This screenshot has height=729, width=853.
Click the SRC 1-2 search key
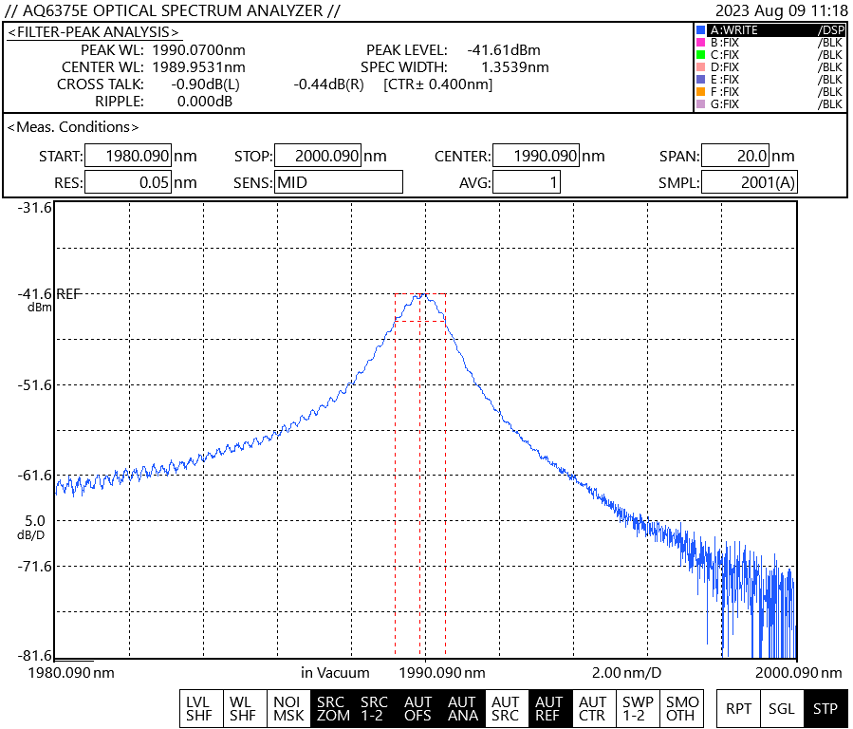pyautogui.click(x=376, y=708)
